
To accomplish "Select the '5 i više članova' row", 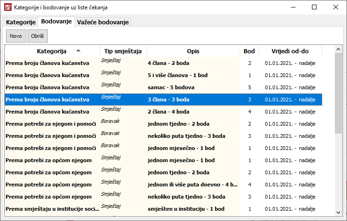I will pos(168,75).
